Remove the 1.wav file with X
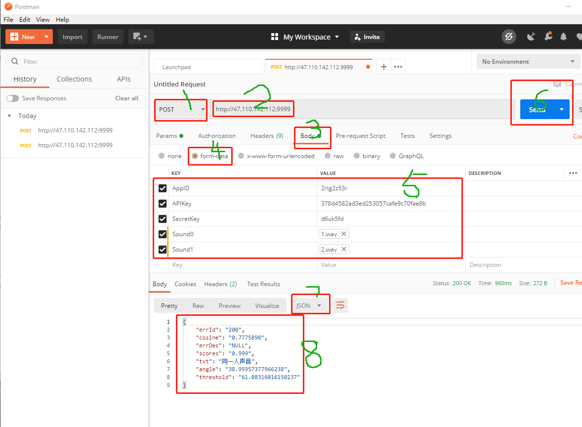This screenshot has height=427, width=582. (344, 234)
